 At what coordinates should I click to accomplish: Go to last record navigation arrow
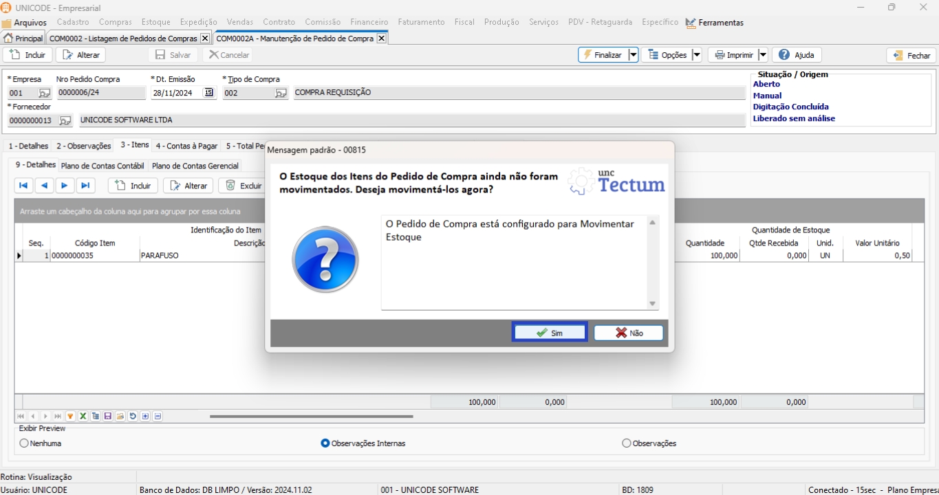click(85, 186)
